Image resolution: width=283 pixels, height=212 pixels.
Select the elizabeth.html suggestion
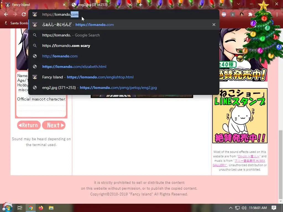click(124, 67)
